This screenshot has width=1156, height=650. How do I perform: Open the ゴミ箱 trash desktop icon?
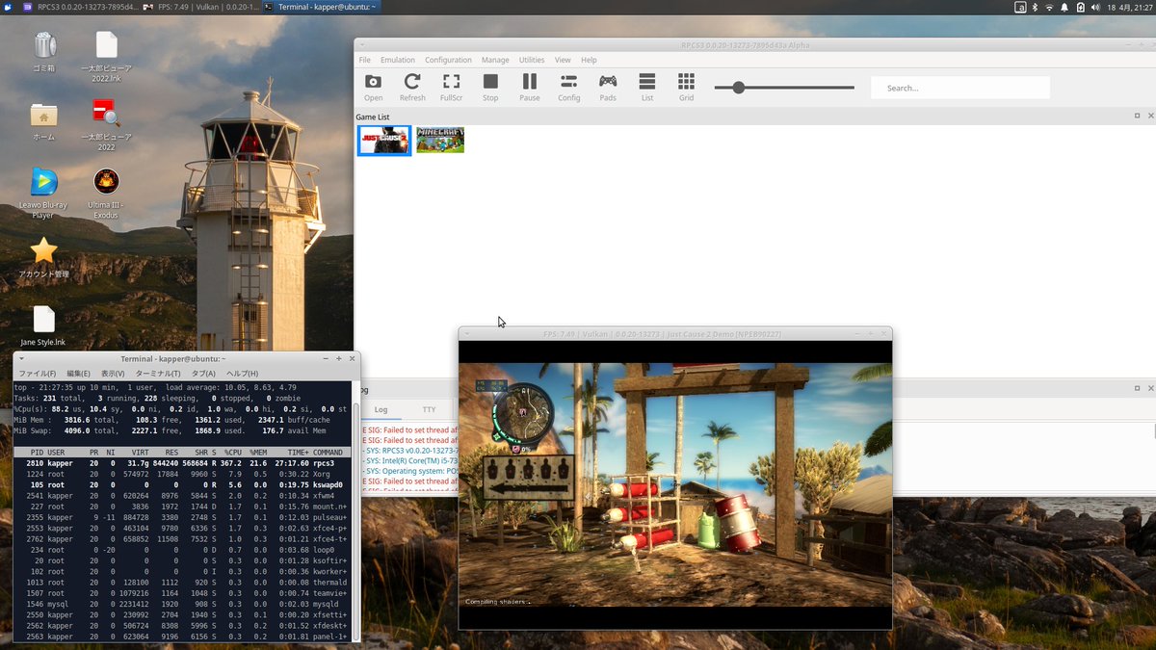43,53
